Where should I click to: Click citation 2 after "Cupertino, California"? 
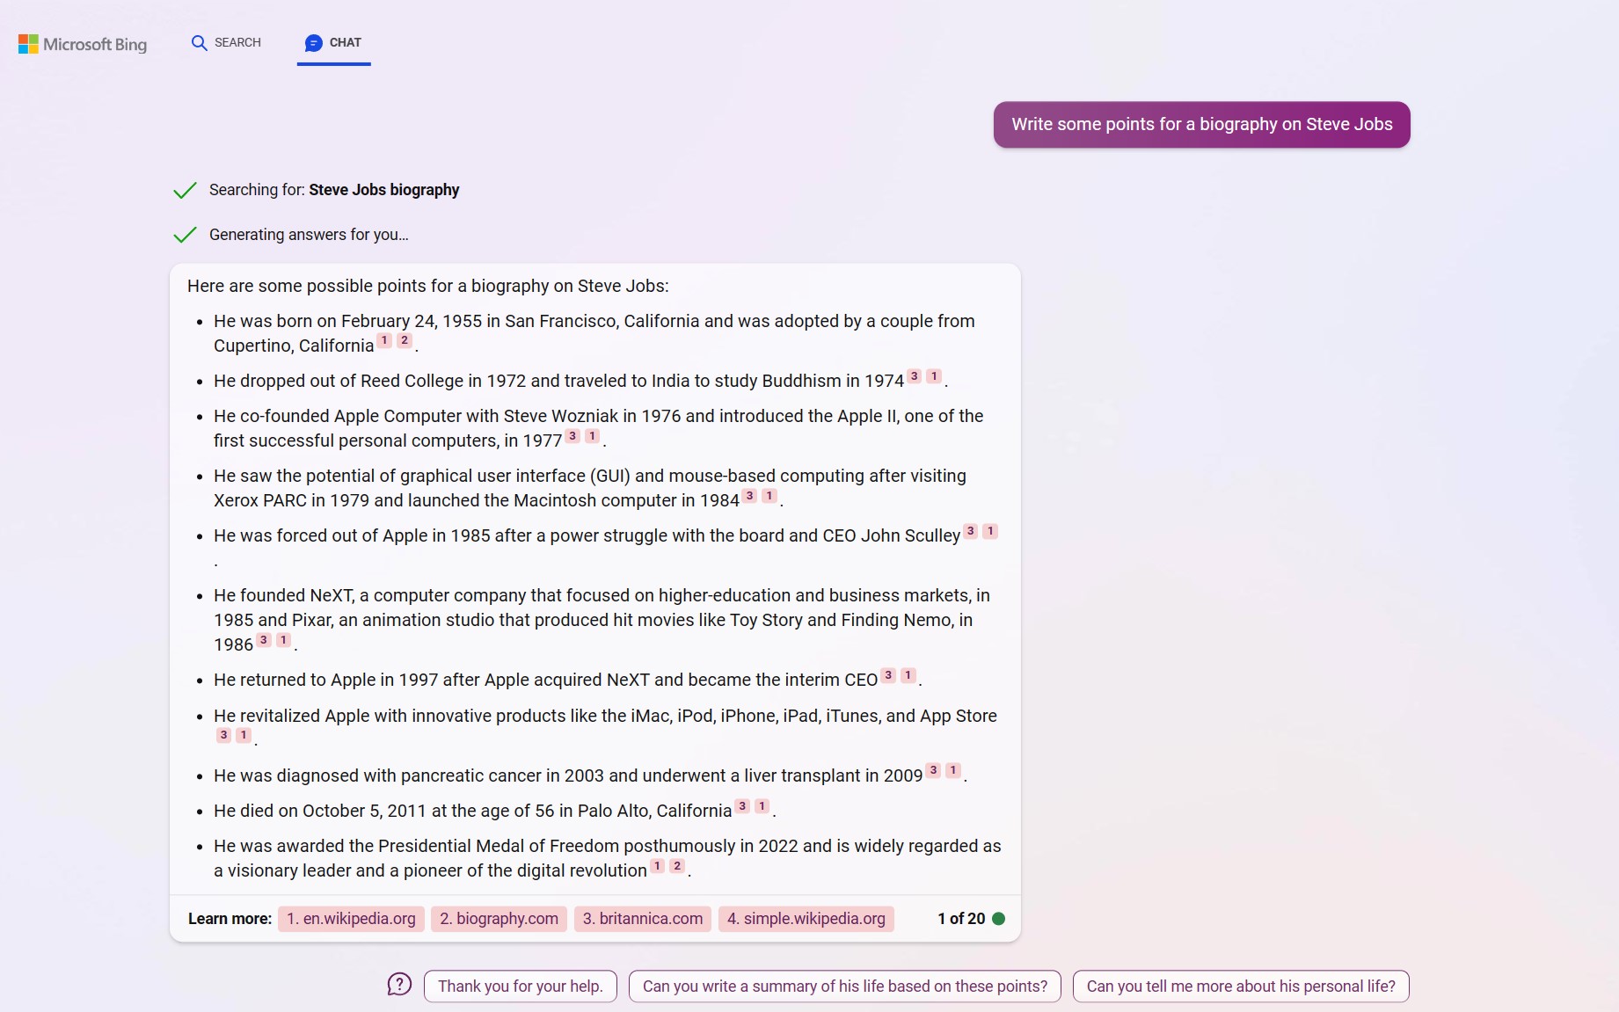tap(405, 340)
